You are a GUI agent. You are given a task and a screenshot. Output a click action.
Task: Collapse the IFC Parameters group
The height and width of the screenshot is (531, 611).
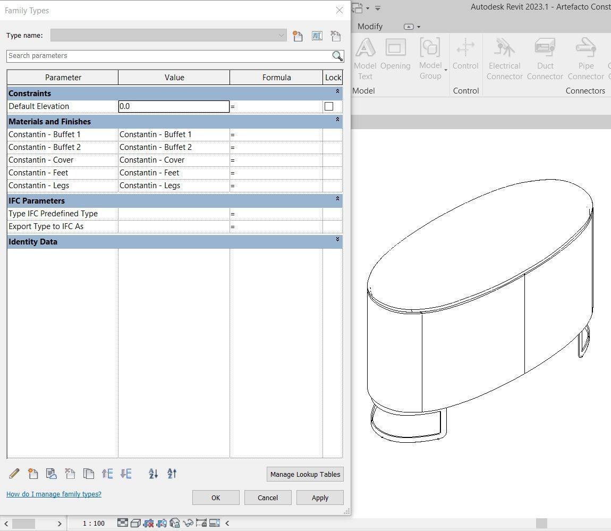click(337, 198)
